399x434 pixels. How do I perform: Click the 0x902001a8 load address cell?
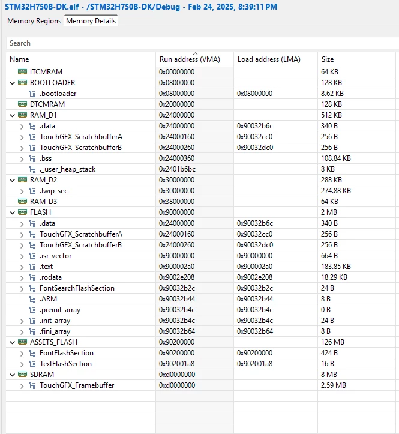click(x=254, y=364)
